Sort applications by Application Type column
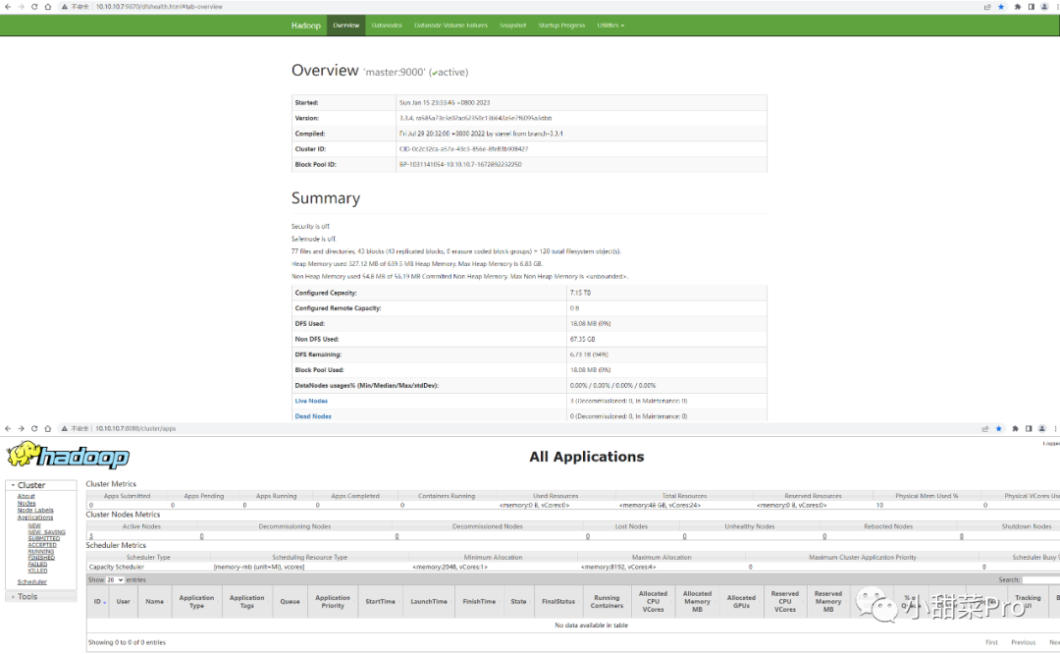 pos(196,601)
